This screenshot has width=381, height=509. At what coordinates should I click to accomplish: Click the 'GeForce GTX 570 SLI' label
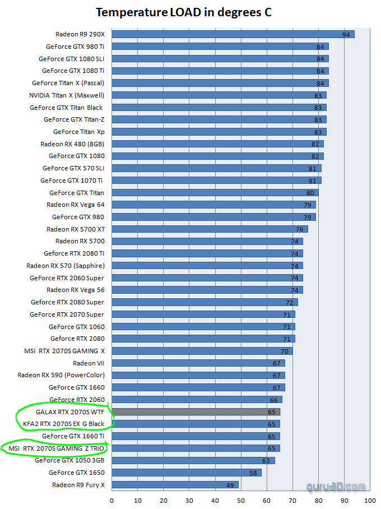pos(73,168)
